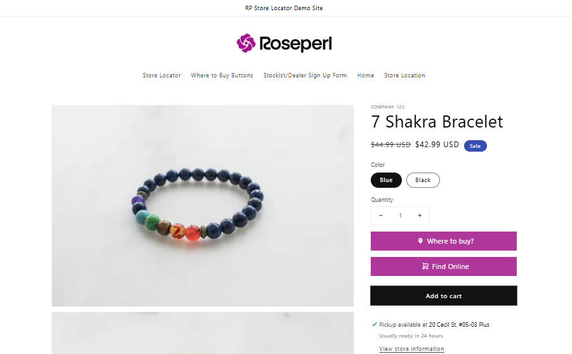The width and height of the screenshot is (572, 354).
Task: Increase quantity with the plus icon
Action: [x=420, y=216]
